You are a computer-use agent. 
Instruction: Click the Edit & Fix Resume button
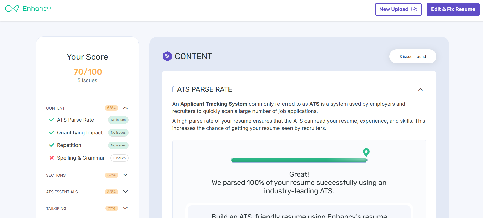(x=453, y=9)
